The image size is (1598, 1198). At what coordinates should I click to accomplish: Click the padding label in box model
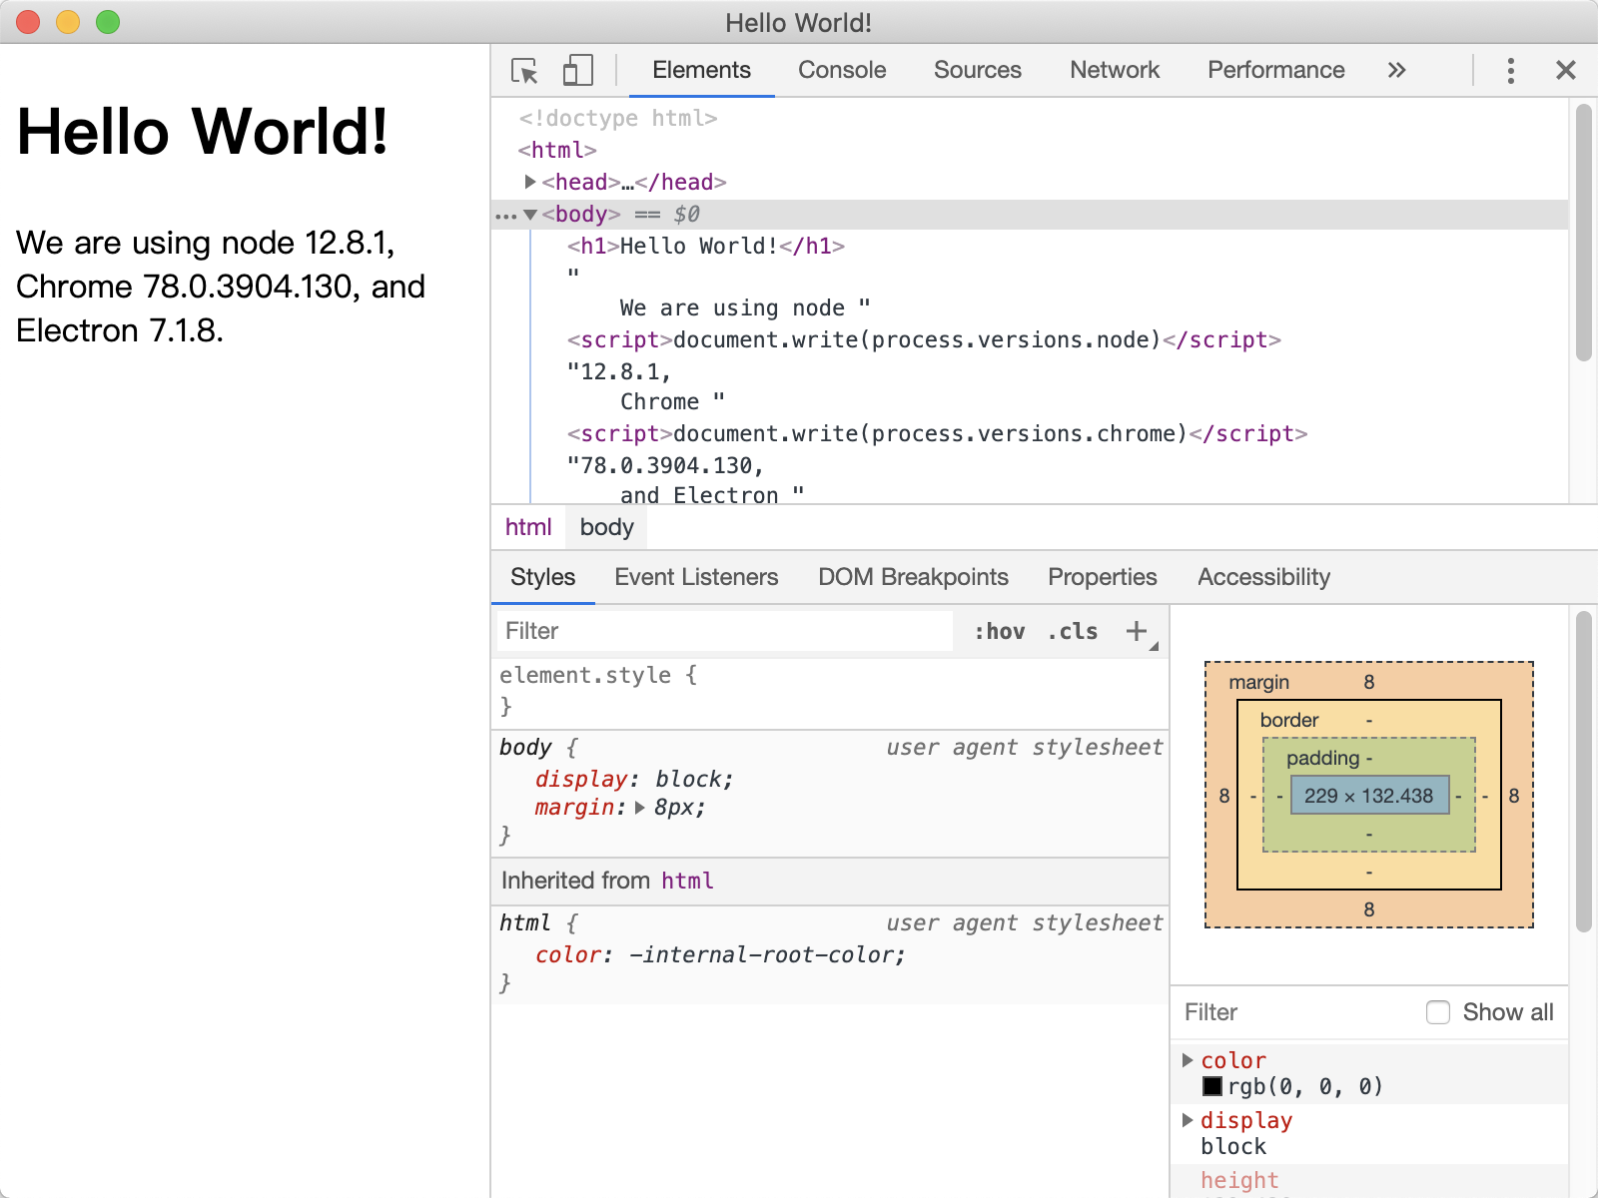coord(1322,758)
